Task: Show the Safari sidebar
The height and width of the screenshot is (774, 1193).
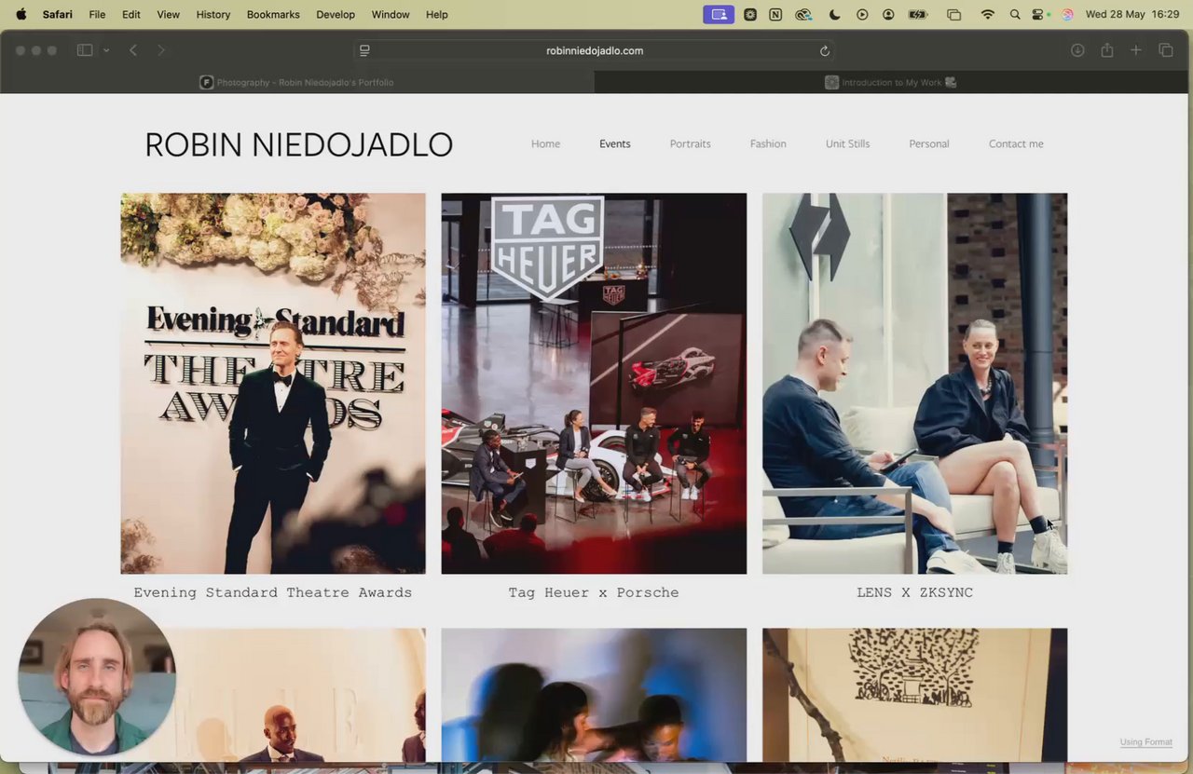Action: point(85,50)
